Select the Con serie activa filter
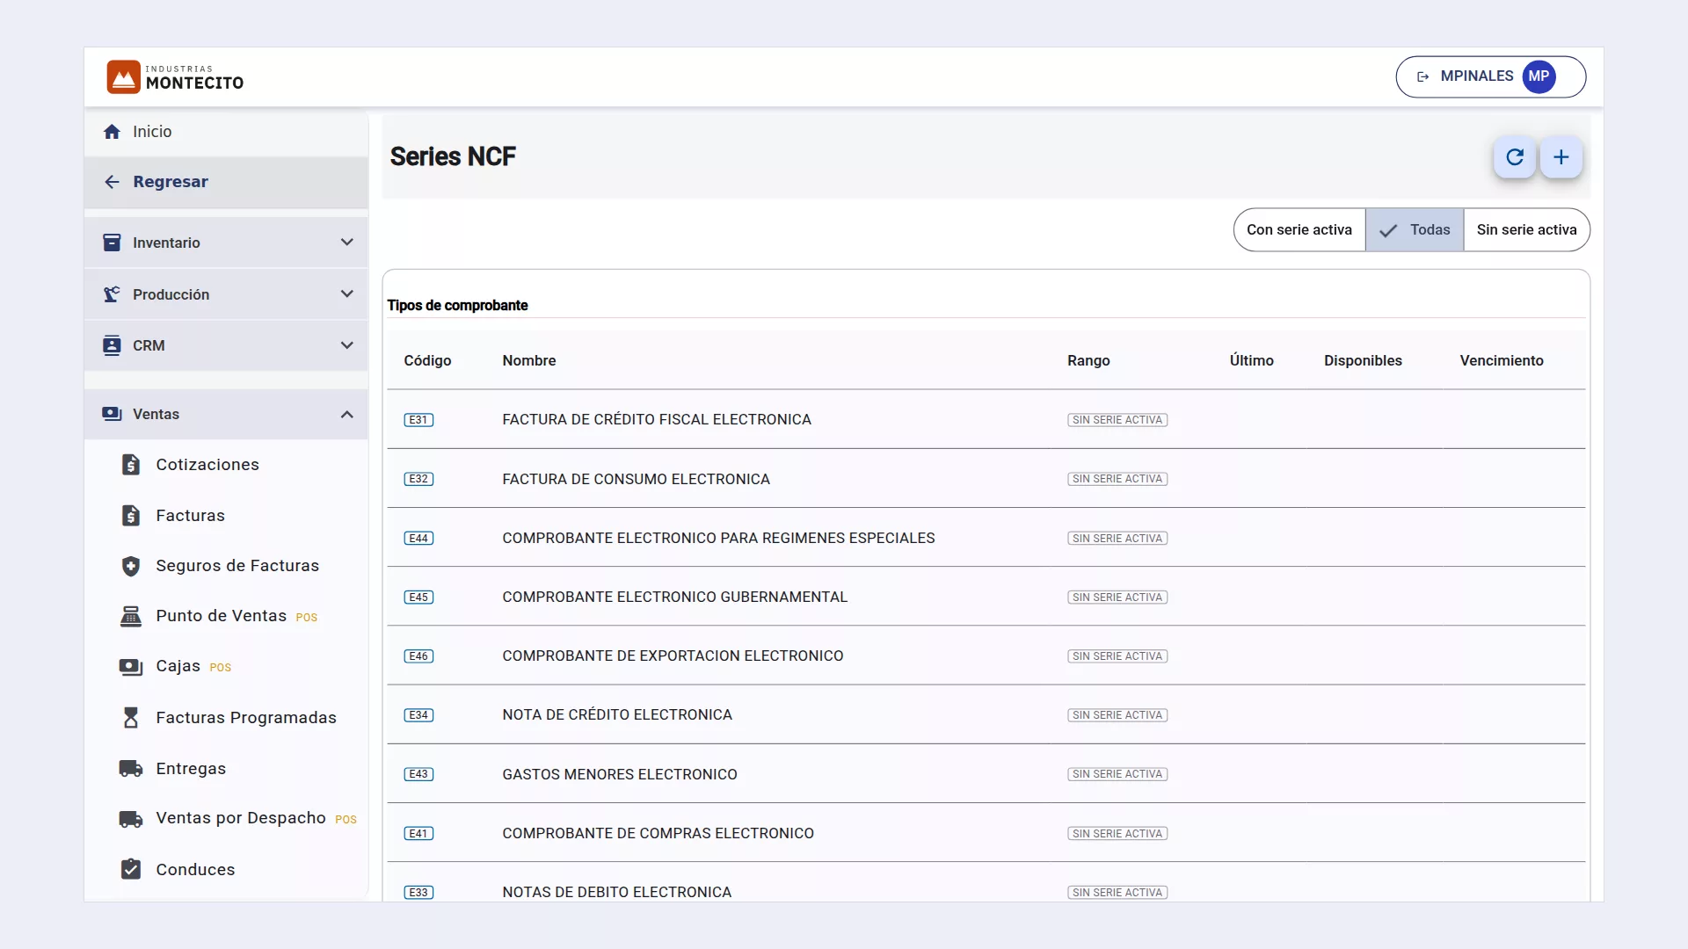The width and height of the screenshot is (1688, 949). [1299, 230]
